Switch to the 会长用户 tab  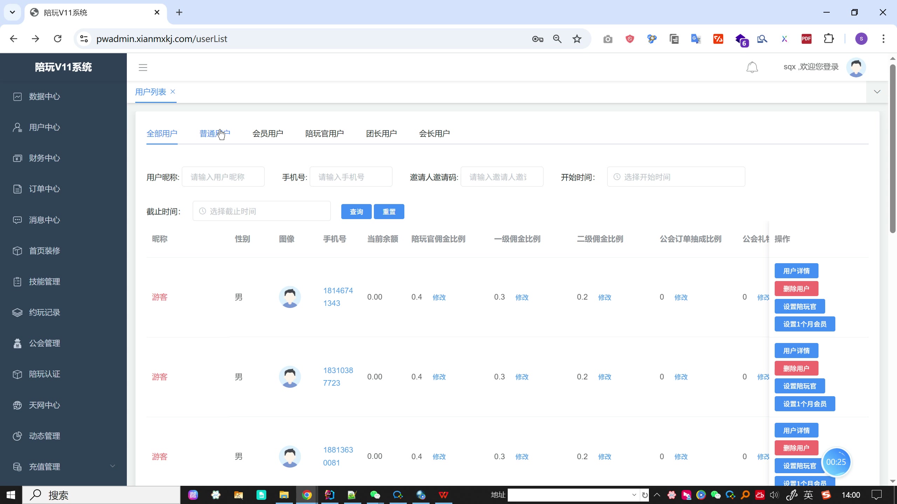click(434, 134)
